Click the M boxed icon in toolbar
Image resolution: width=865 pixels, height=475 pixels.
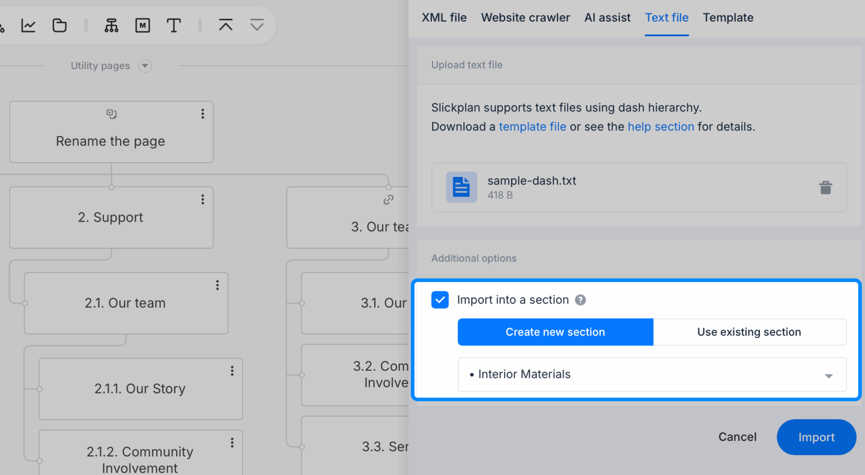point(143,25)
